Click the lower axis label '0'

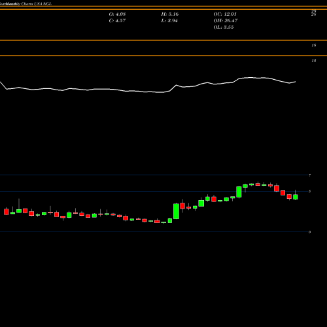pyautogui.click(x=309, y=232)
